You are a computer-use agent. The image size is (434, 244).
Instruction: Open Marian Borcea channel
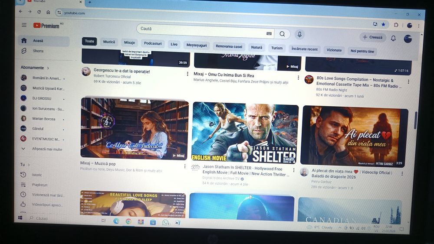tap(43, 119)
